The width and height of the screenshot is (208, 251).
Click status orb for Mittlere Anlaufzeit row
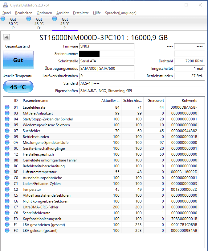7,113
